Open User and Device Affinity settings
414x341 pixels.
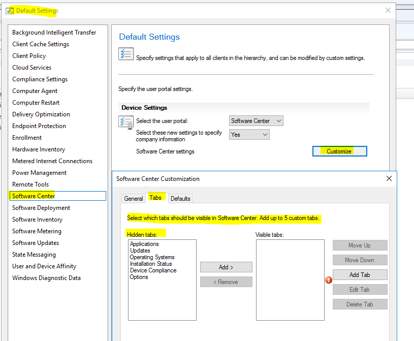(44, 266)
